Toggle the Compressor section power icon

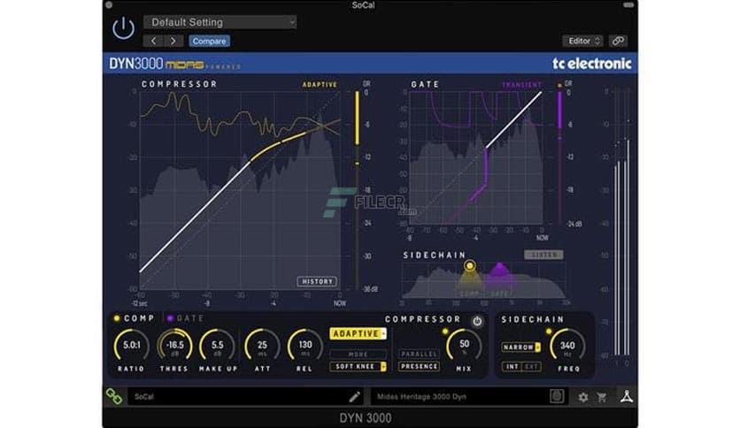pos(477,321)
